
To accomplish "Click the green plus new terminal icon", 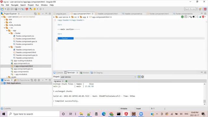I will (66, 81).
